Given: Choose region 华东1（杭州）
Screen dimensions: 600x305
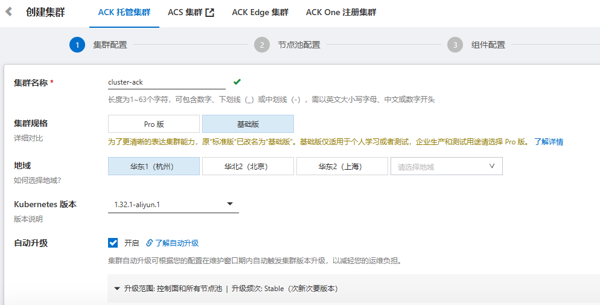Looking at the screenshot, I should (154, 167).
